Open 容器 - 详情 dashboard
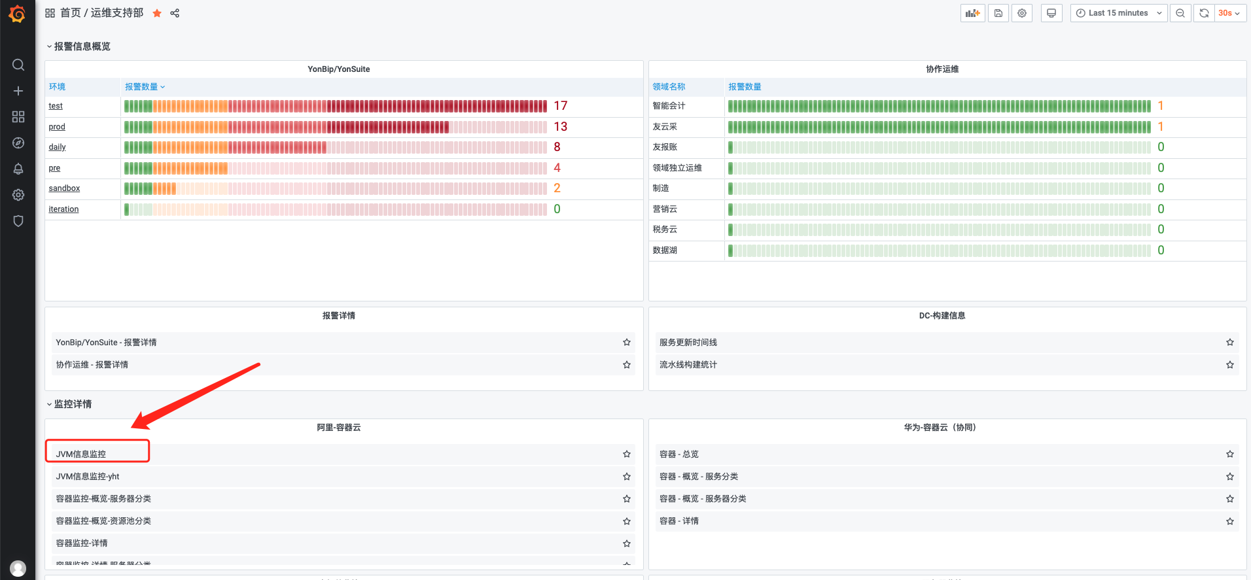Image resolution: width=1251 pixels, height=580 pixels. tap(679, 521)
